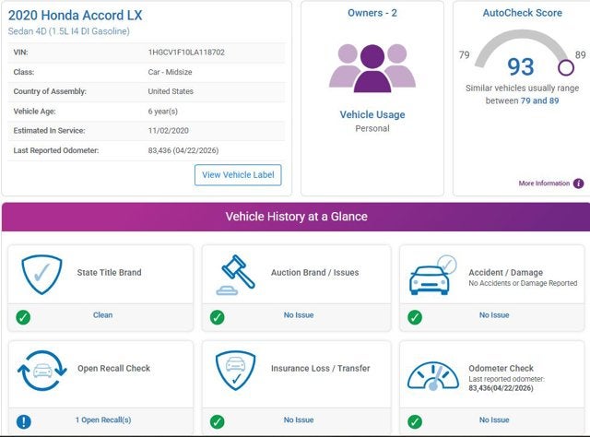The height and width of the screenshot is (437, 590).
Task: Click green check under Insurance Loss / Transfer
Action: 218,421
